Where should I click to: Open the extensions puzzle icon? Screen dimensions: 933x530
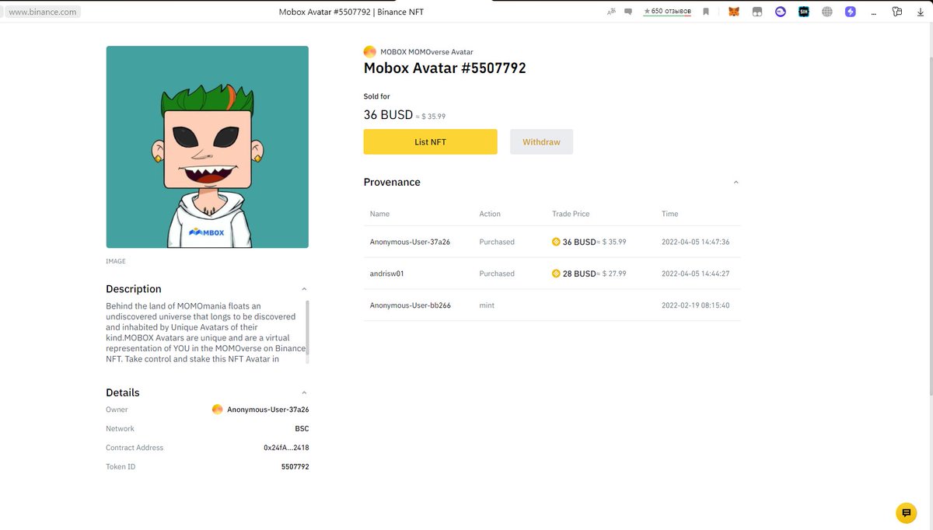(897, 12)
